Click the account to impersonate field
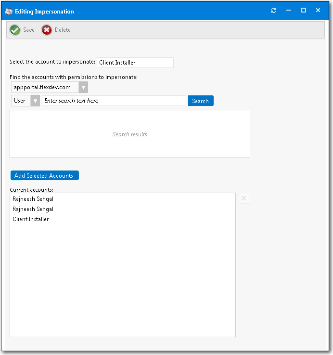Screen dimensions: 333x355 pos(135,63)
